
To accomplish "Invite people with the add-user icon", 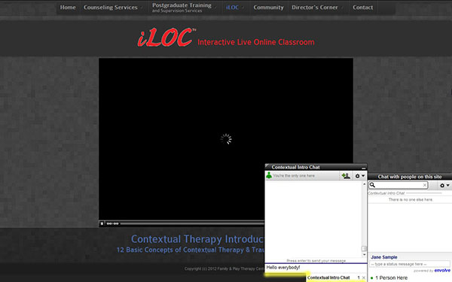I will tap(346, 175).
